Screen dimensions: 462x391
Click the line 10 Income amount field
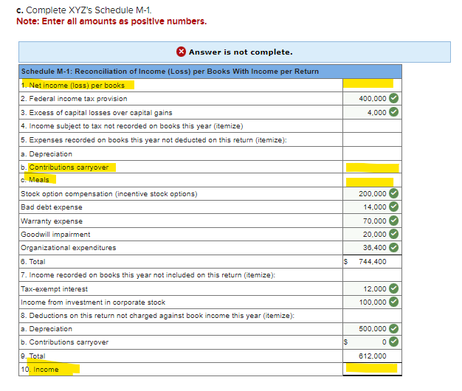pyautogui.click(x=372, y=369)
